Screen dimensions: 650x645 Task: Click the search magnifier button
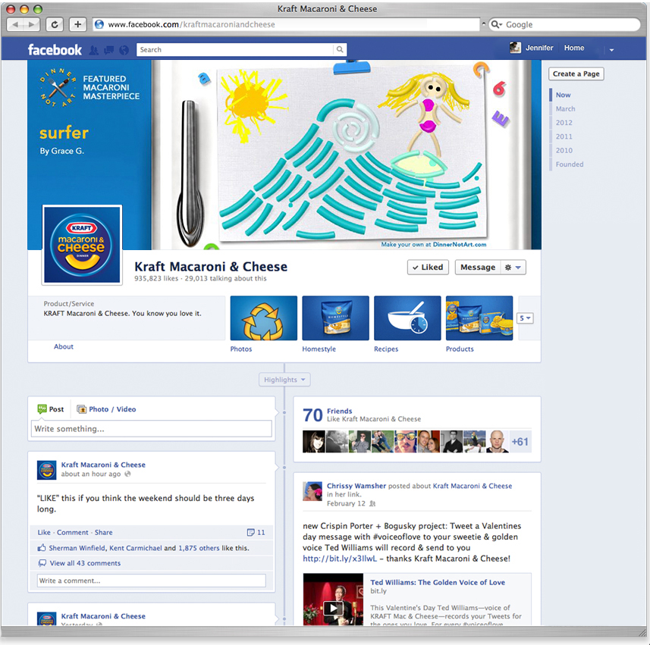340,50
